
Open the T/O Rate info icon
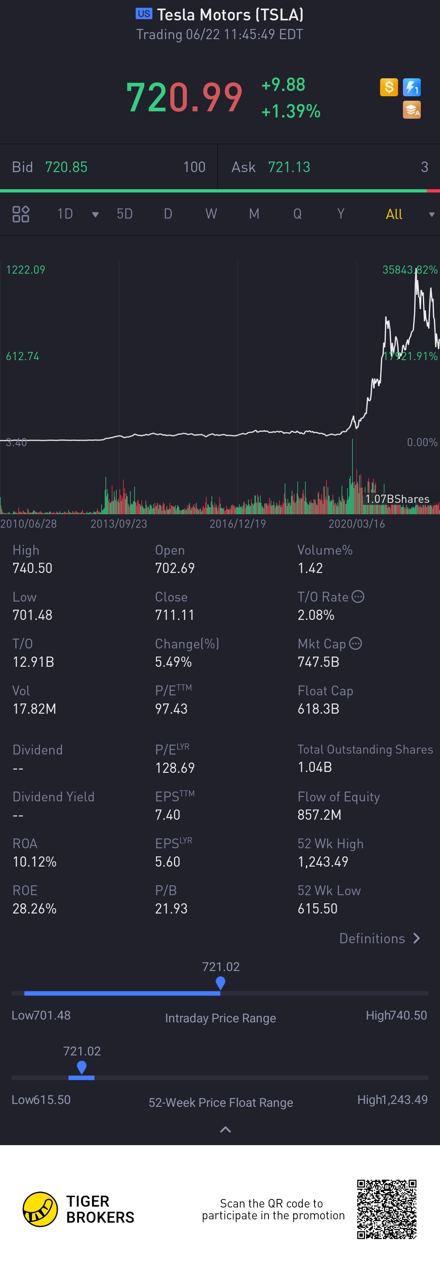pyautogui.click(x=358, y=597)
